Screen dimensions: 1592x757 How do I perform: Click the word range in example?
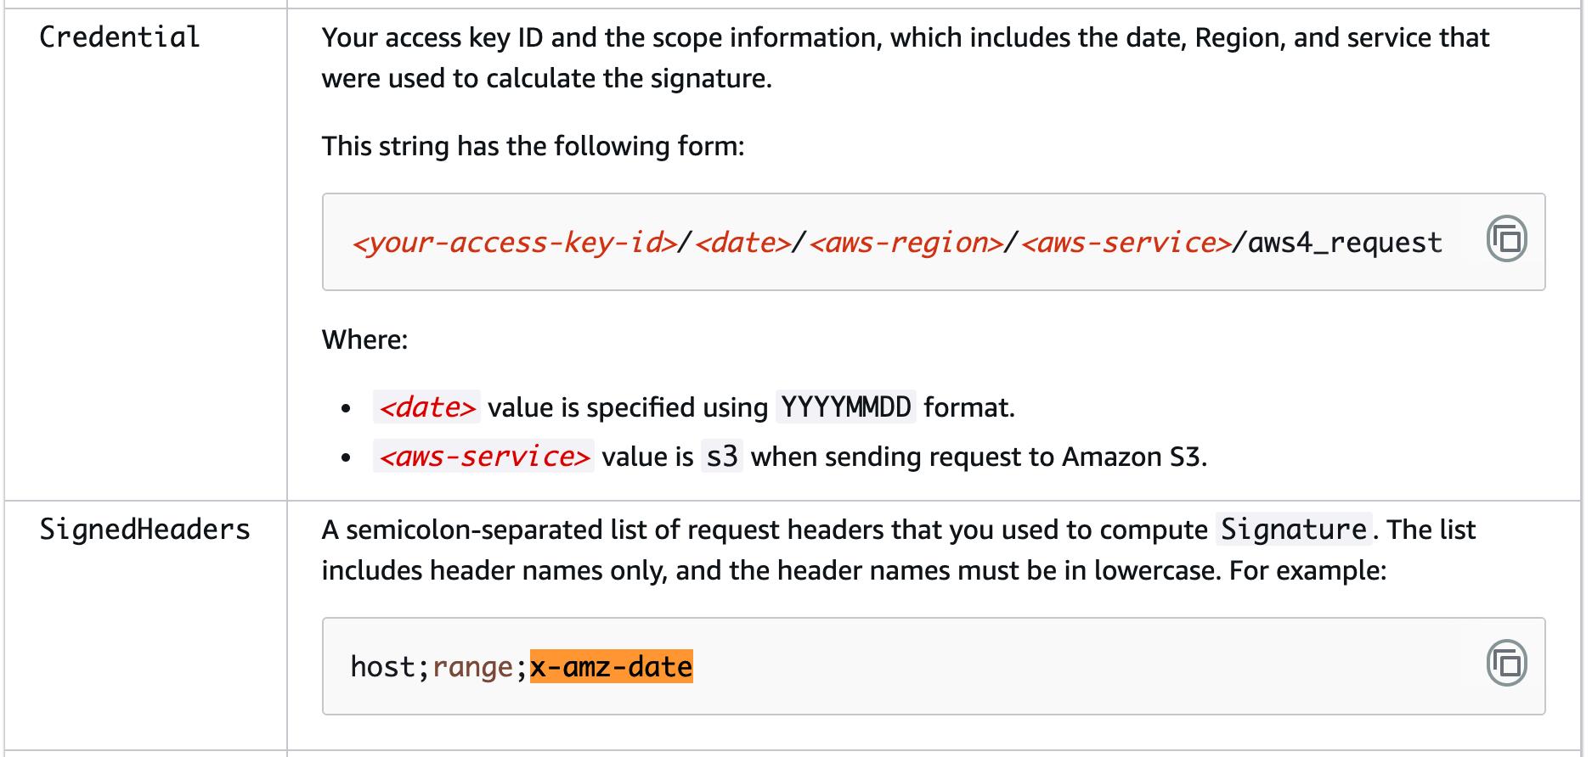pyautogui.click(x=472, y=667)
